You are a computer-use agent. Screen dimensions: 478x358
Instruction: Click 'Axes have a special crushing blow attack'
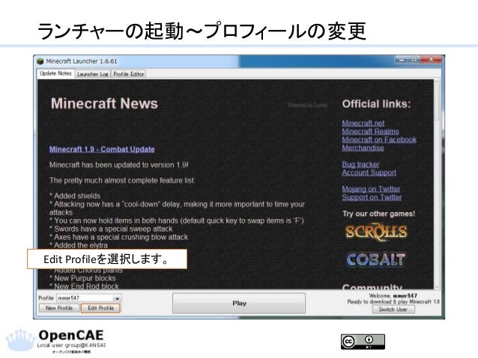point(118,237)
